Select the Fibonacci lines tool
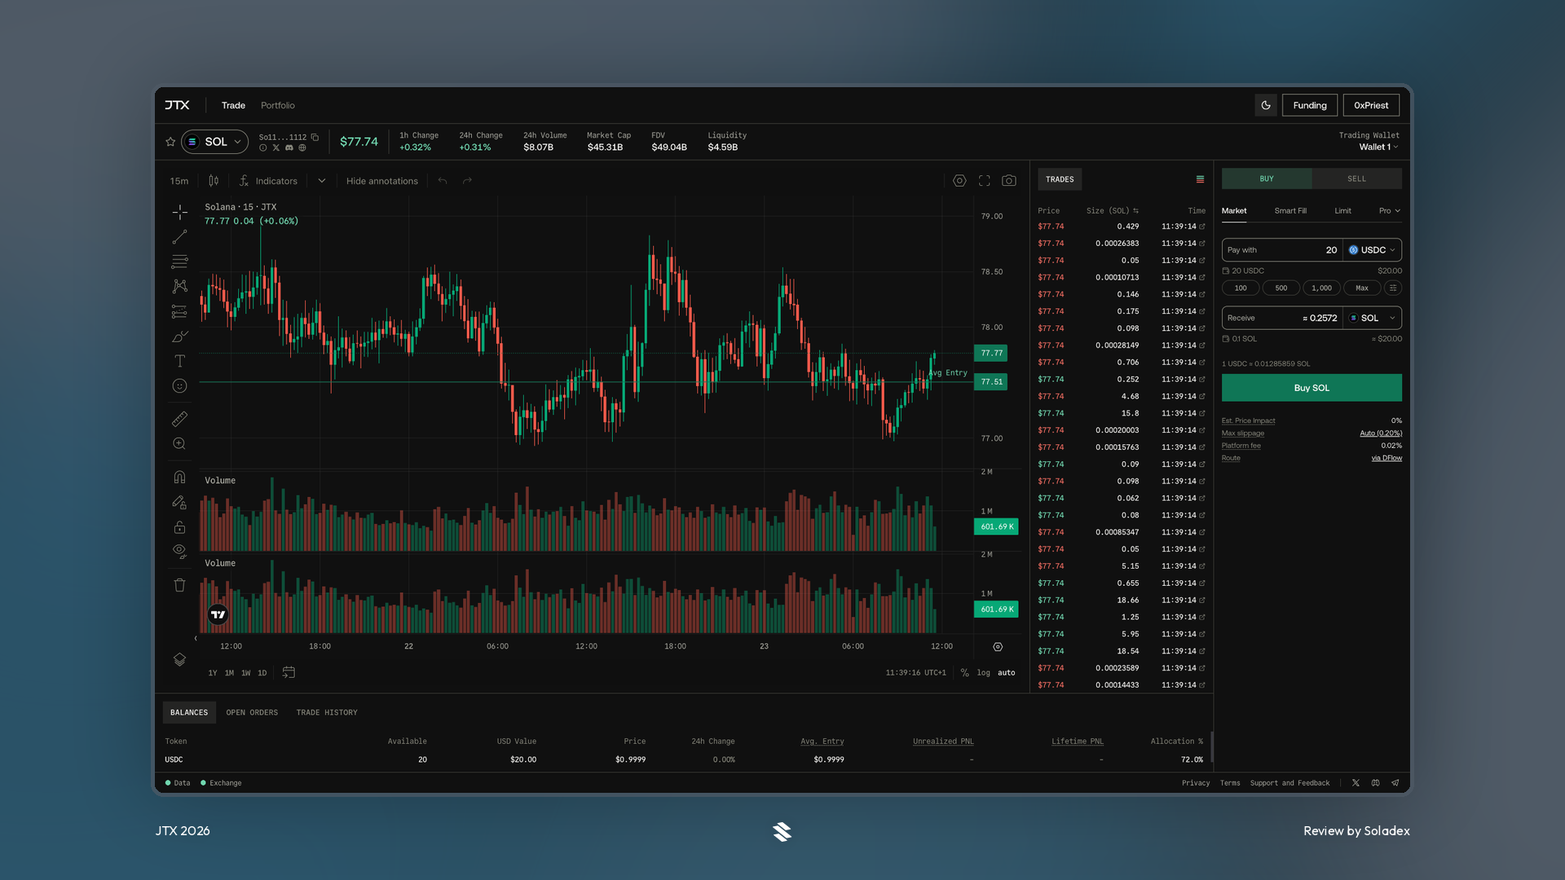The width and height of the screenshot is (1565, 880). pos(180,262)
